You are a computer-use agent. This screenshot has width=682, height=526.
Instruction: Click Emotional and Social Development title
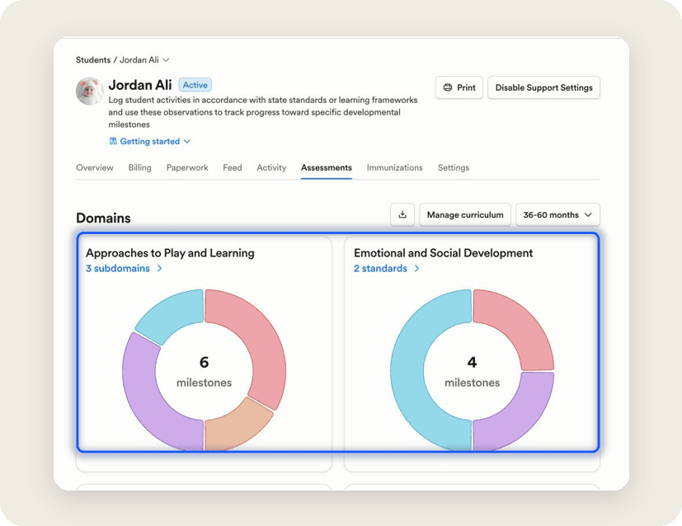coord(443,253)
